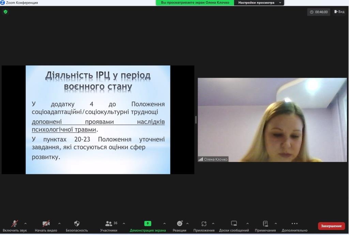Open Доски сообщений whiteboards

coord(234,226)
